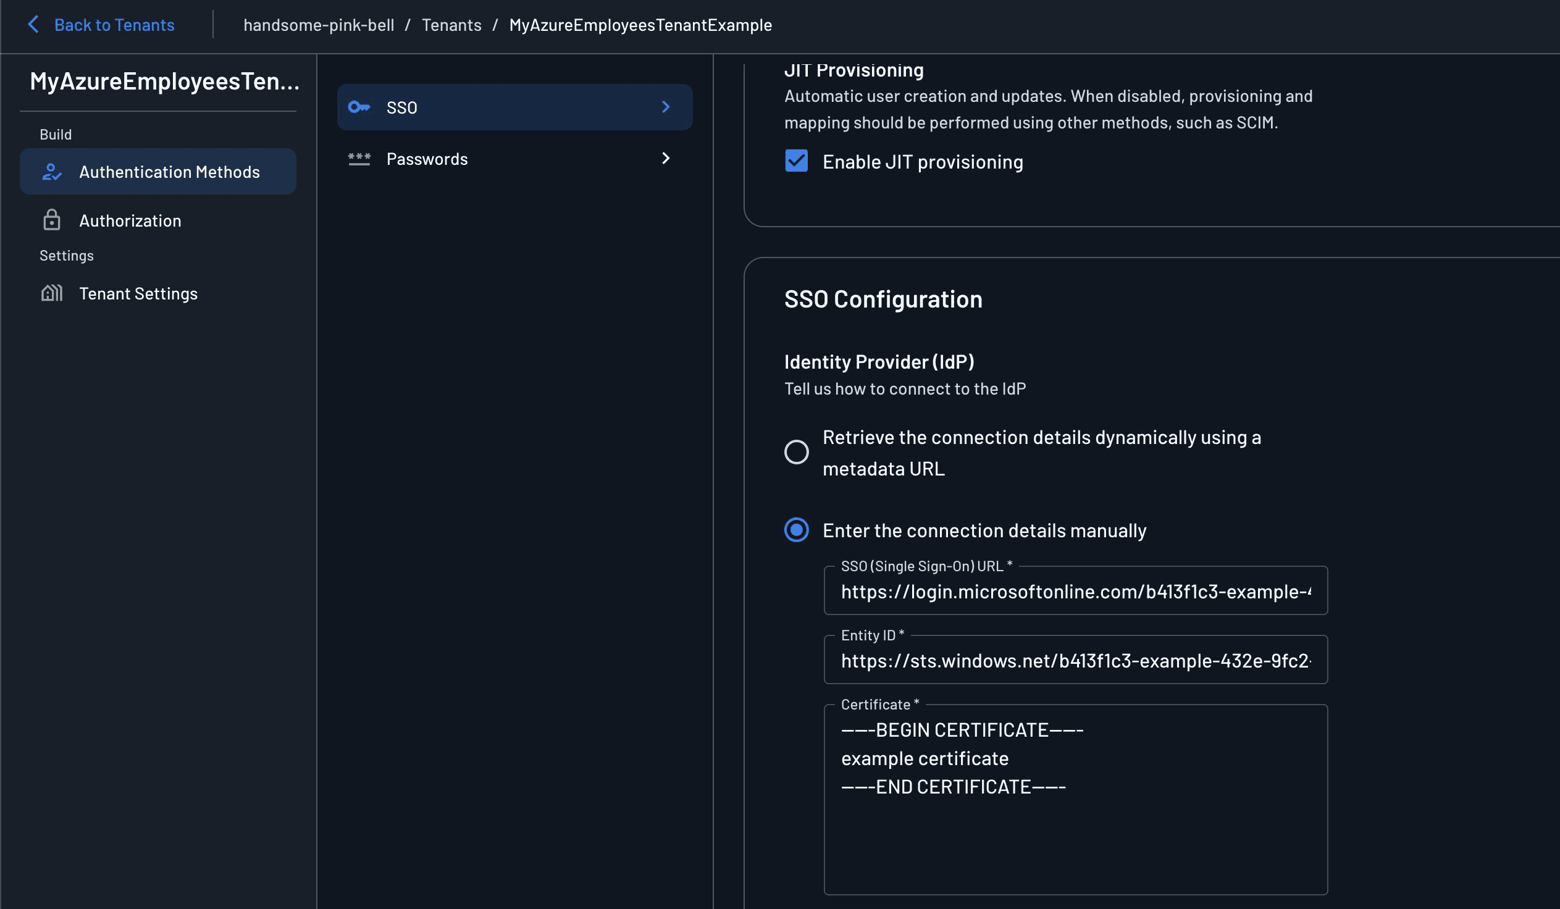Click Back to Tenants link
The image size is (1560, 909).
click(x=114, y=25)
